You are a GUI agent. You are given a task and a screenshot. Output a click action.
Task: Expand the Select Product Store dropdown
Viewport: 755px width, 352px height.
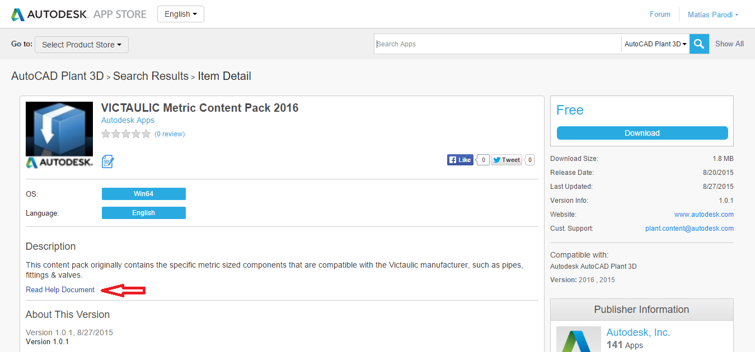(82, 45)
